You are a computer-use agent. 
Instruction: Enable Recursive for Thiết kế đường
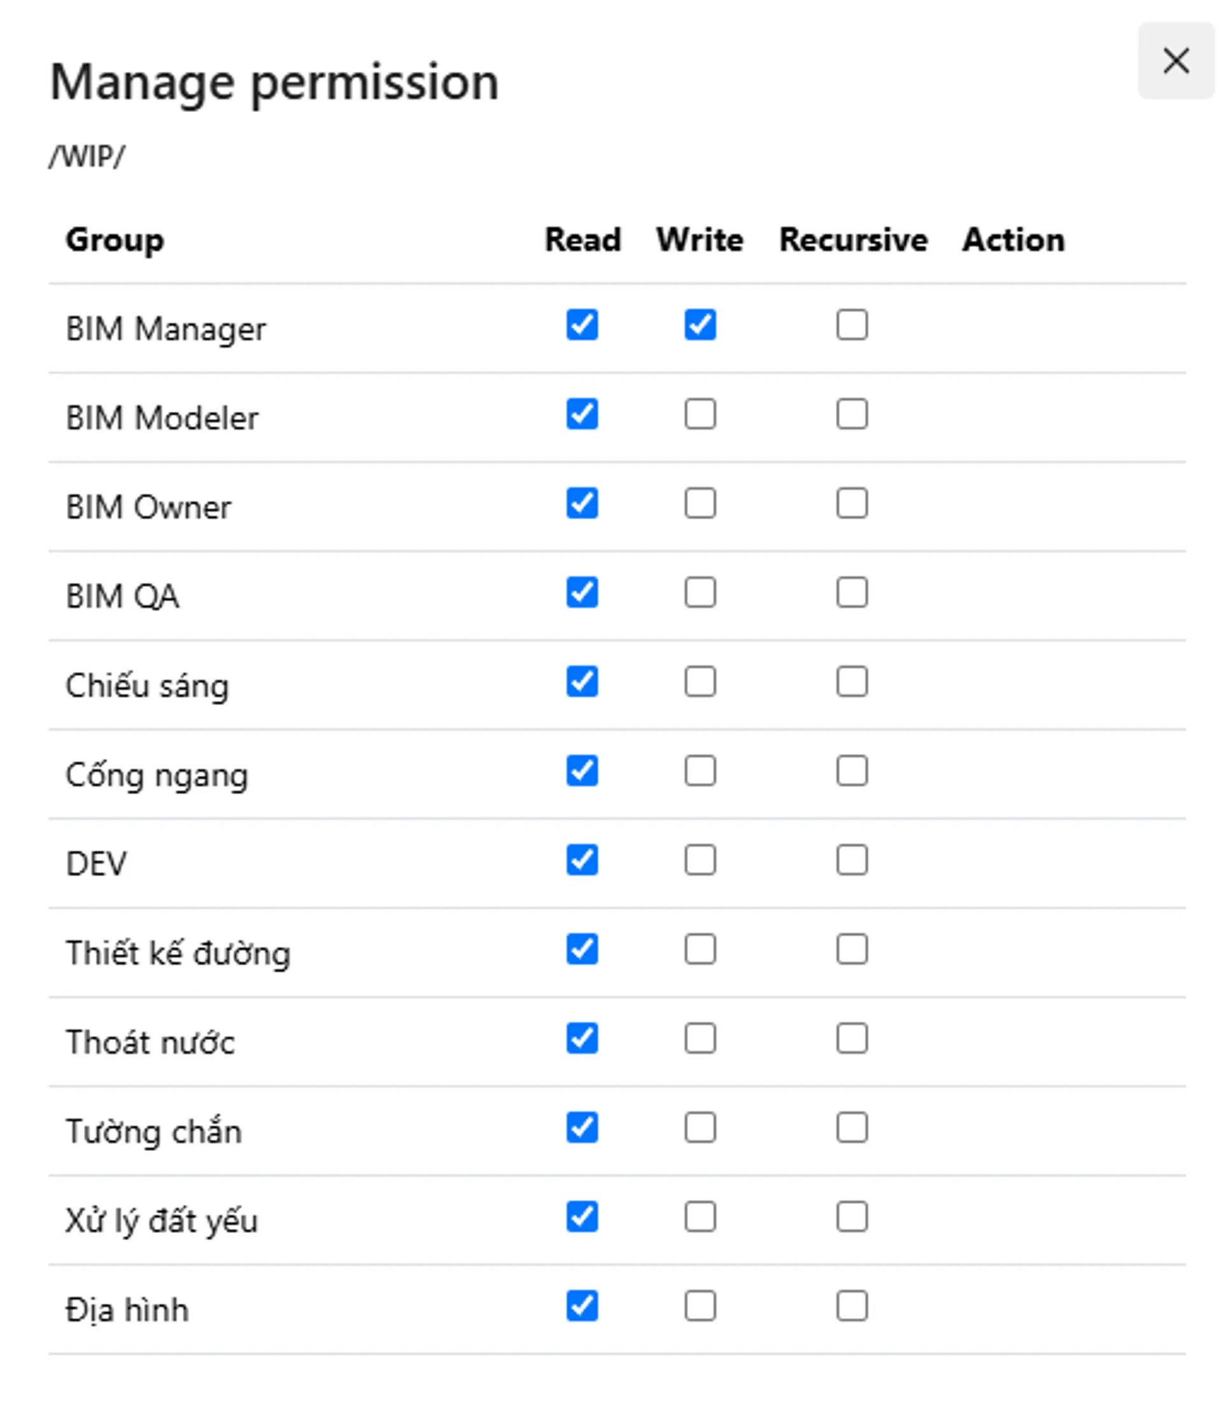tap(852, 949)
